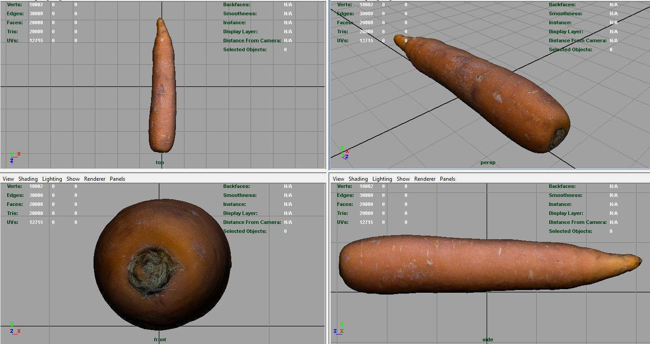Open the Renderer menu of the side viewport
Image resolution: width=650 pixels, height=344 pixels.
point(425,179)
